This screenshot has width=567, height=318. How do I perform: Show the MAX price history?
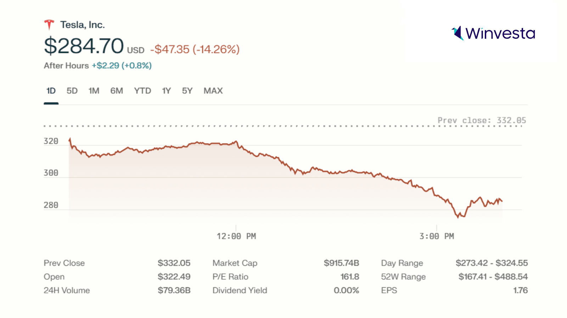(x=213, y=91)
